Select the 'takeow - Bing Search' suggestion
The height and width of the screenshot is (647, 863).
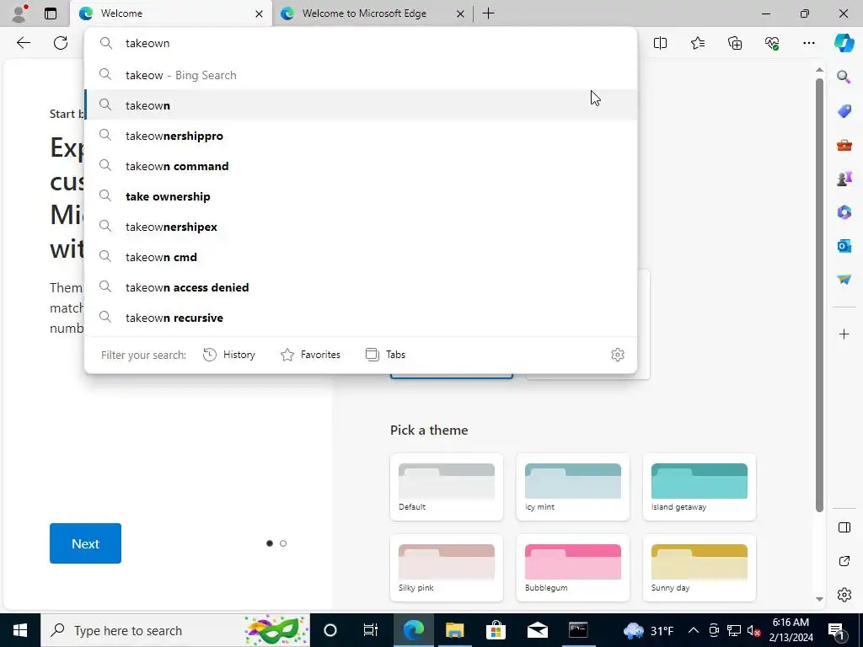click(x=361, y=75)
